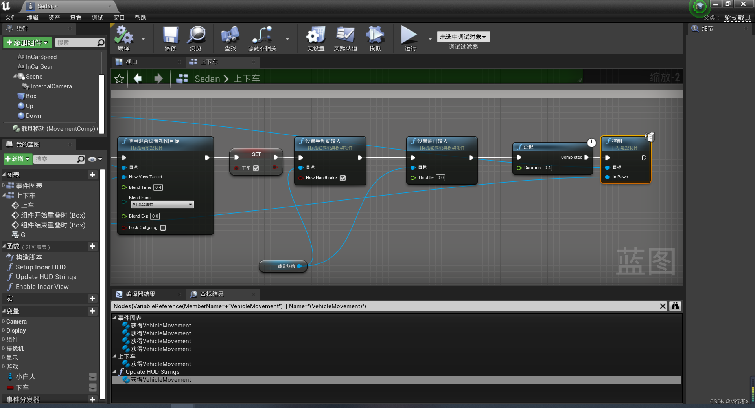755x408 pixels.
Task: Expand Camera variable category
Action: click(4, 321)
